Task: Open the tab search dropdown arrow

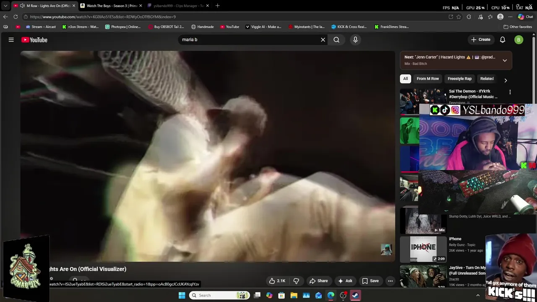Action: (5, 6)
